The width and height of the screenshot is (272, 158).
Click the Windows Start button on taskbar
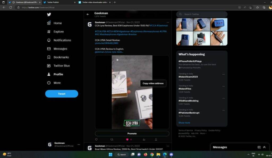point(110,155)
